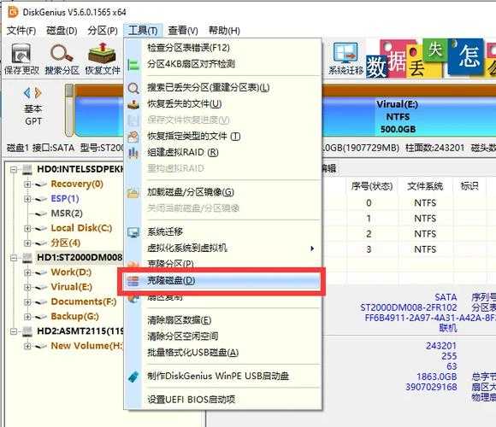Viewport: 496px width, 427px height.
Task: Click the 序号(状态) column header
Action: point(372,186)
